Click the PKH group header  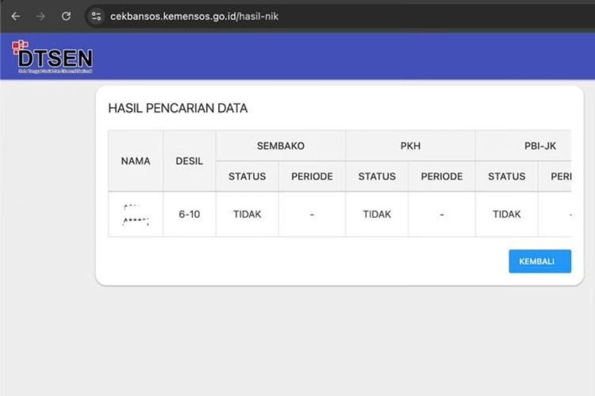click(410, 146)
